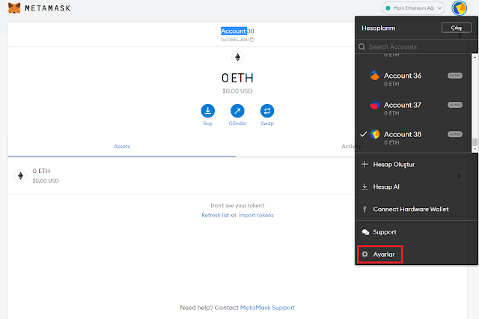479x319 pixels.
Task: Click the Buy download icon button
Action: point(208,111)
